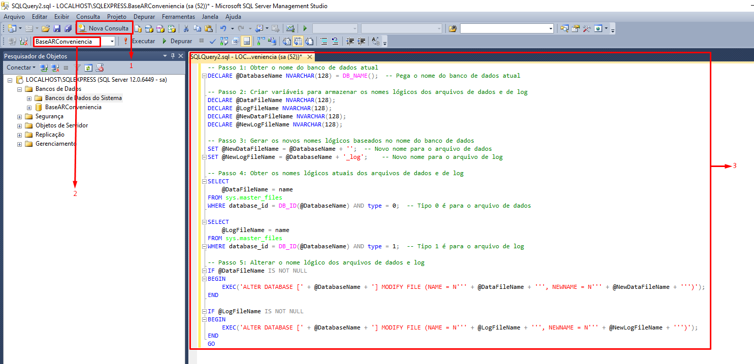Expand the Segurança folder node
754x364 pixels.
pos(20,116)
